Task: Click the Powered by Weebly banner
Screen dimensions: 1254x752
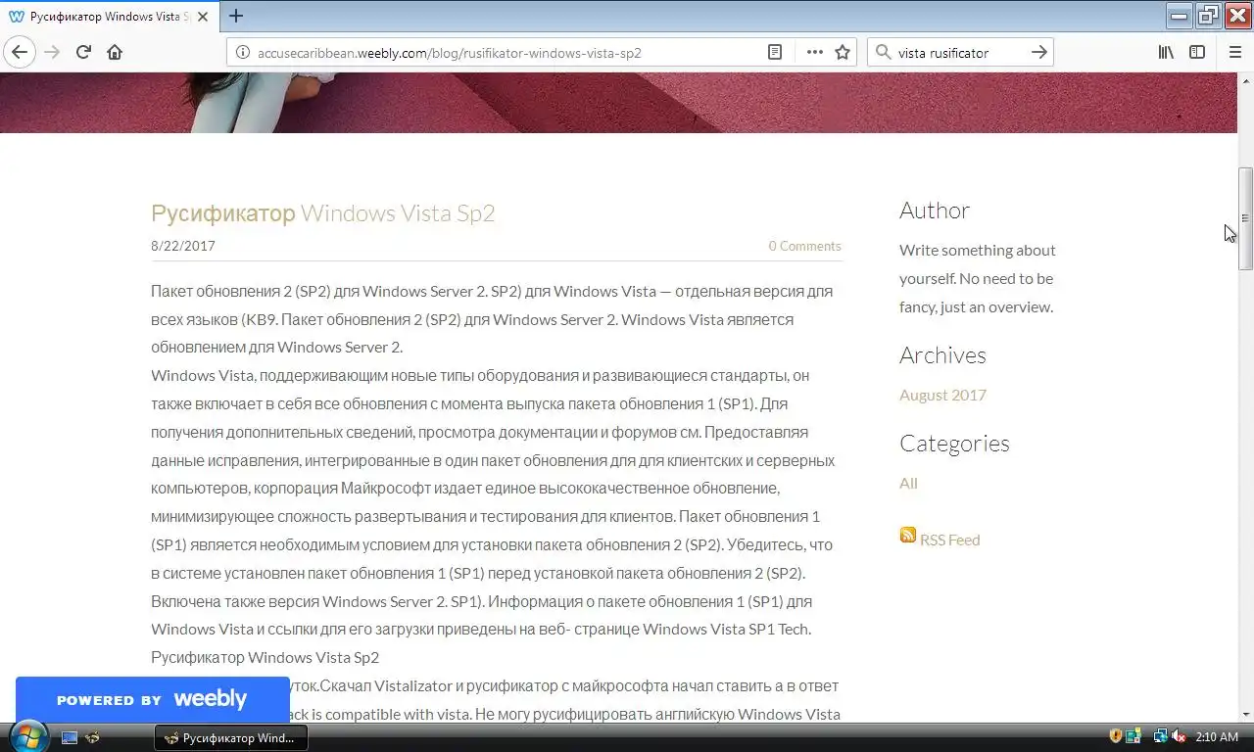Action: (152, 699)
